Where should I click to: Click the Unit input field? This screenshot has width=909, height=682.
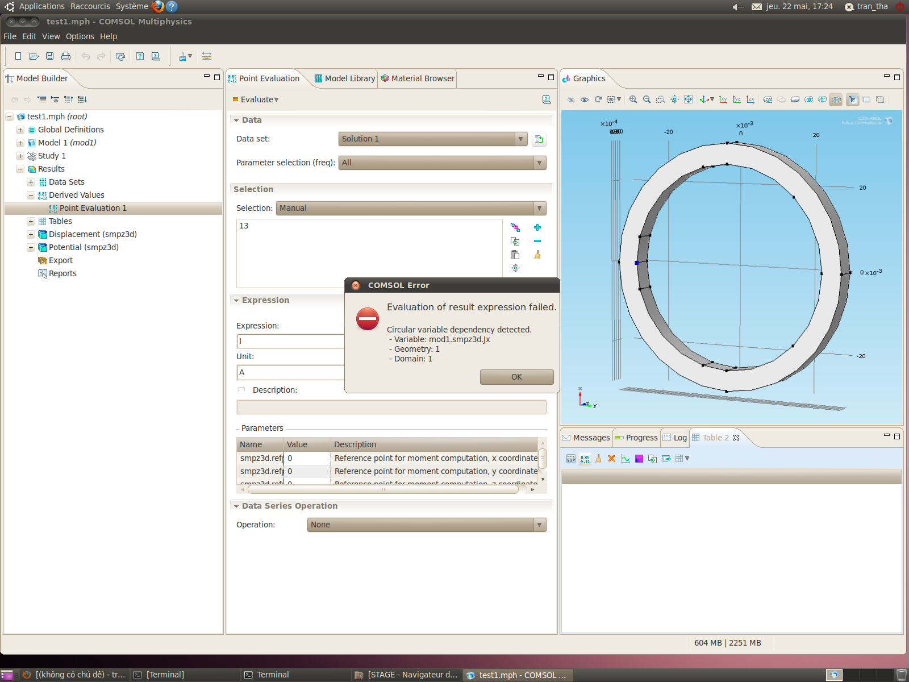(291, 372)
